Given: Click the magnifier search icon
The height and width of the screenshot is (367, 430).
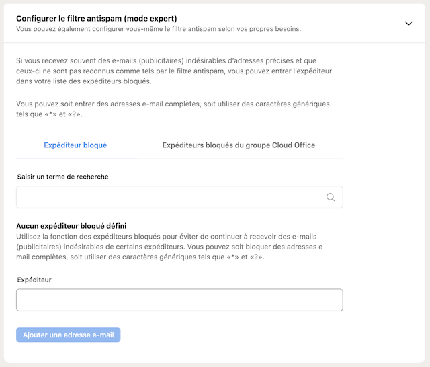Looking at the screenshot, I should (x=331, y=197).
